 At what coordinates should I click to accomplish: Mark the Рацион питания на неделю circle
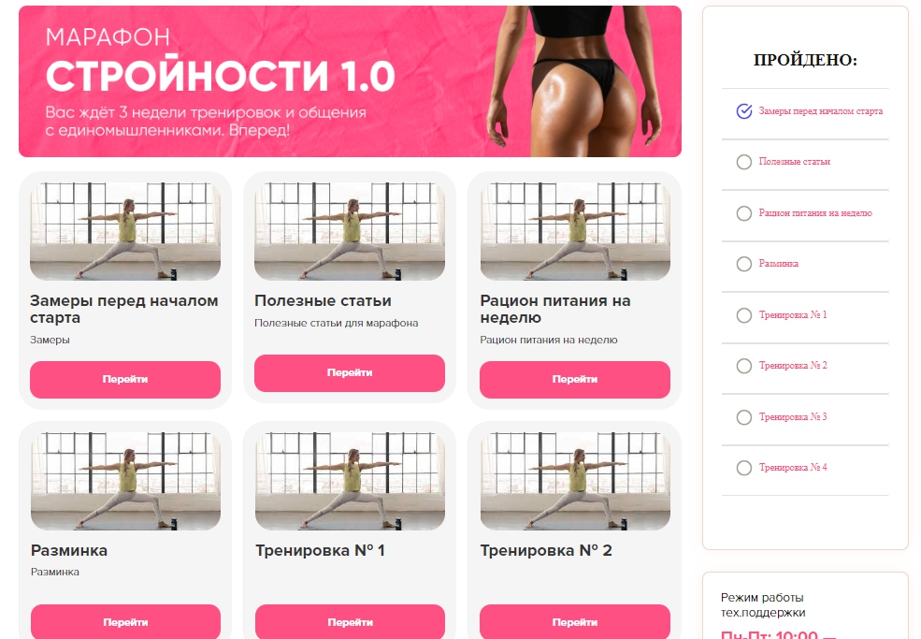744,213
